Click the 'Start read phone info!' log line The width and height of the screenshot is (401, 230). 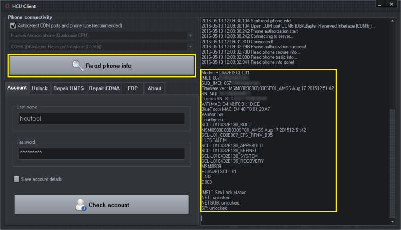coord(246,21)
